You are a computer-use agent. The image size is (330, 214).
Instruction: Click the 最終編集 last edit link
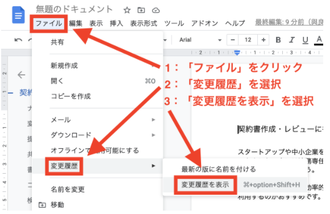(x=289, y=22)
